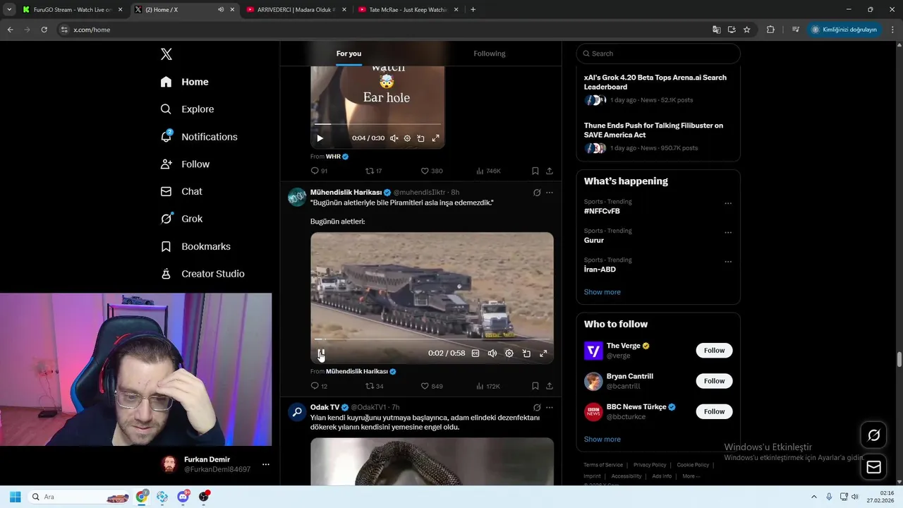Unmute the WHR video

394,138
